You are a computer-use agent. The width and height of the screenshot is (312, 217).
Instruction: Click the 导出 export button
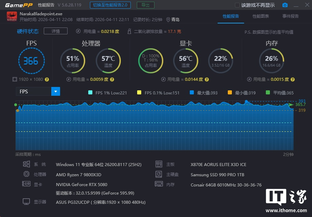point(145,5)
